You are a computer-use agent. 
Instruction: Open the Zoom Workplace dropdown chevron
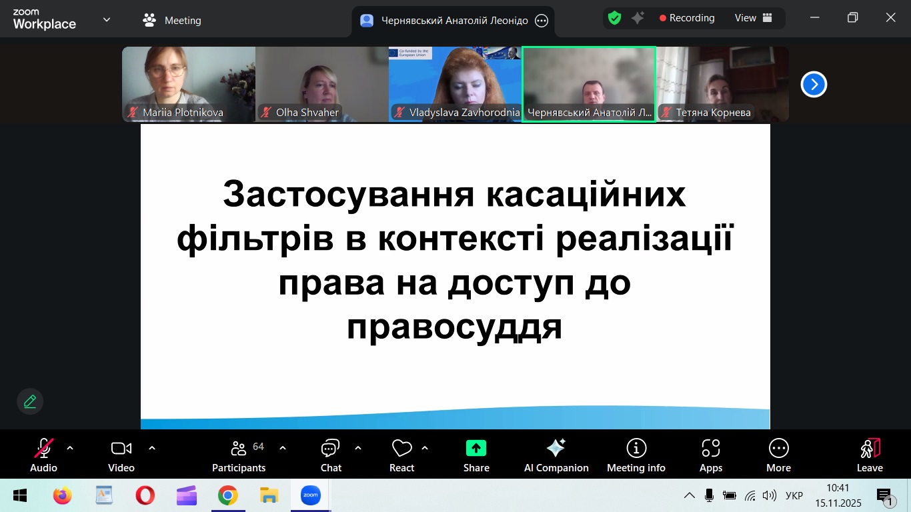107,20
